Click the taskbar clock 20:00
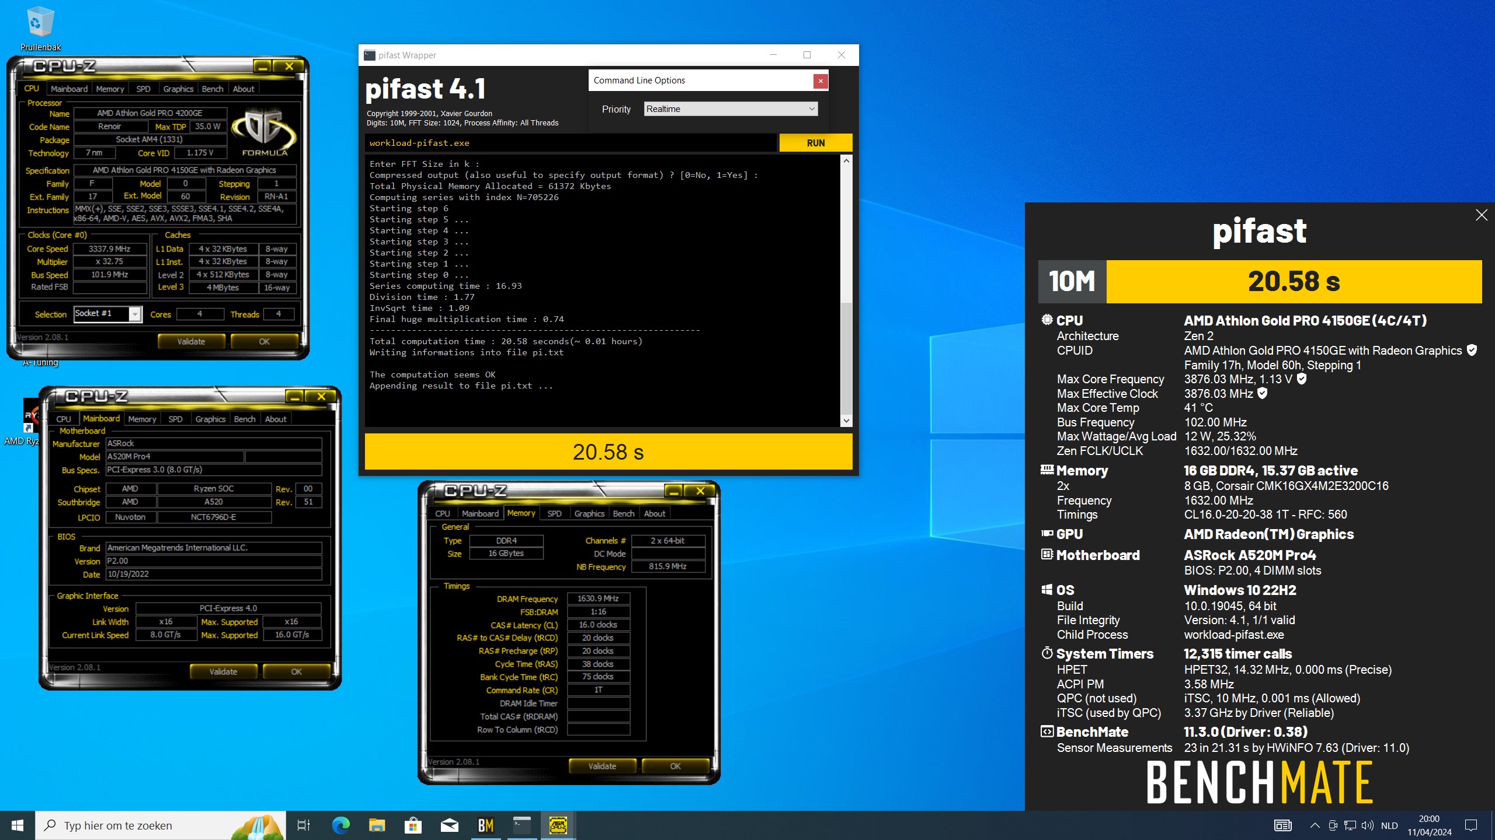1495x840 pixels. point(1429,825)
